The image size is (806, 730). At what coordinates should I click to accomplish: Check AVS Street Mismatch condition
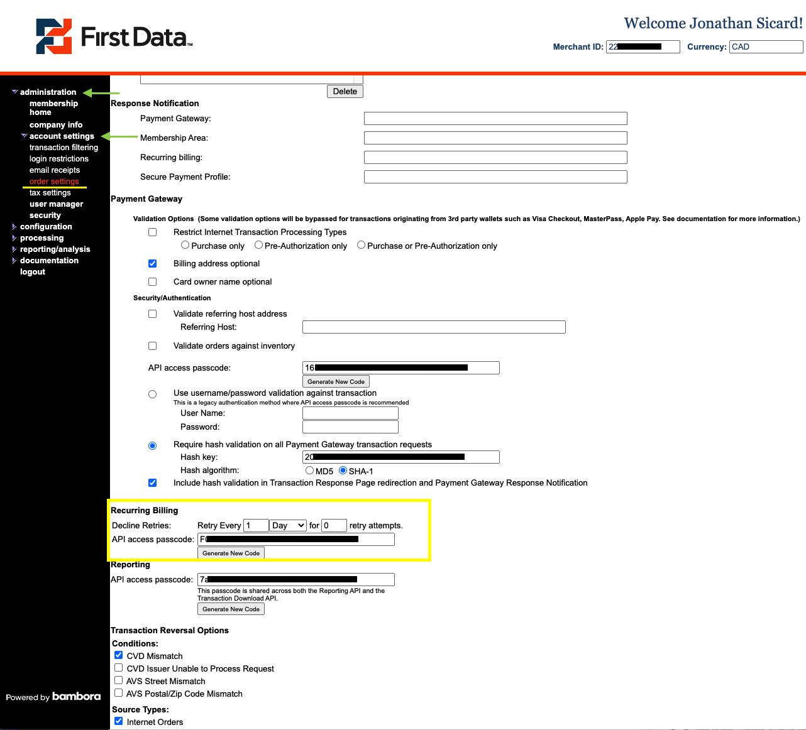coord(118,680)
